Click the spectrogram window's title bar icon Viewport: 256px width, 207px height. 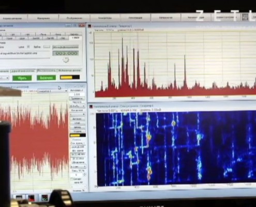click(91, 107)
